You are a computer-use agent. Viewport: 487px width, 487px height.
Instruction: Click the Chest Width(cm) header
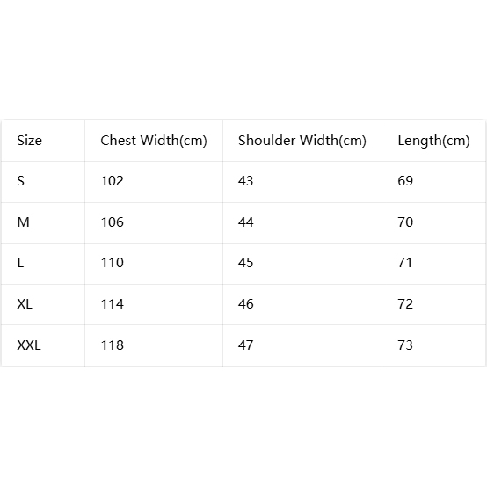(154, 141)
